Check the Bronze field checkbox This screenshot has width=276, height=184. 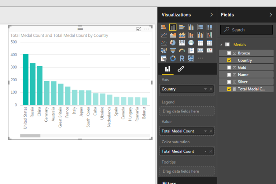click(x=229, y=53)
